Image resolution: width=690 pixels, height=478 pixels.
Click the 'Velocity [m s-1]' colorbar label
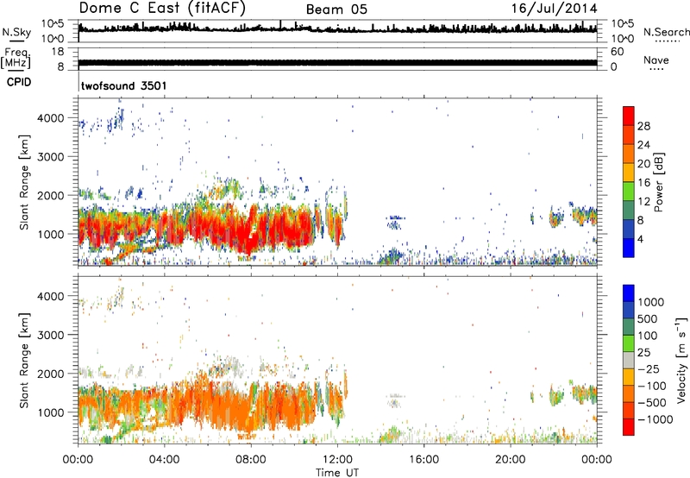coord(681,360)
